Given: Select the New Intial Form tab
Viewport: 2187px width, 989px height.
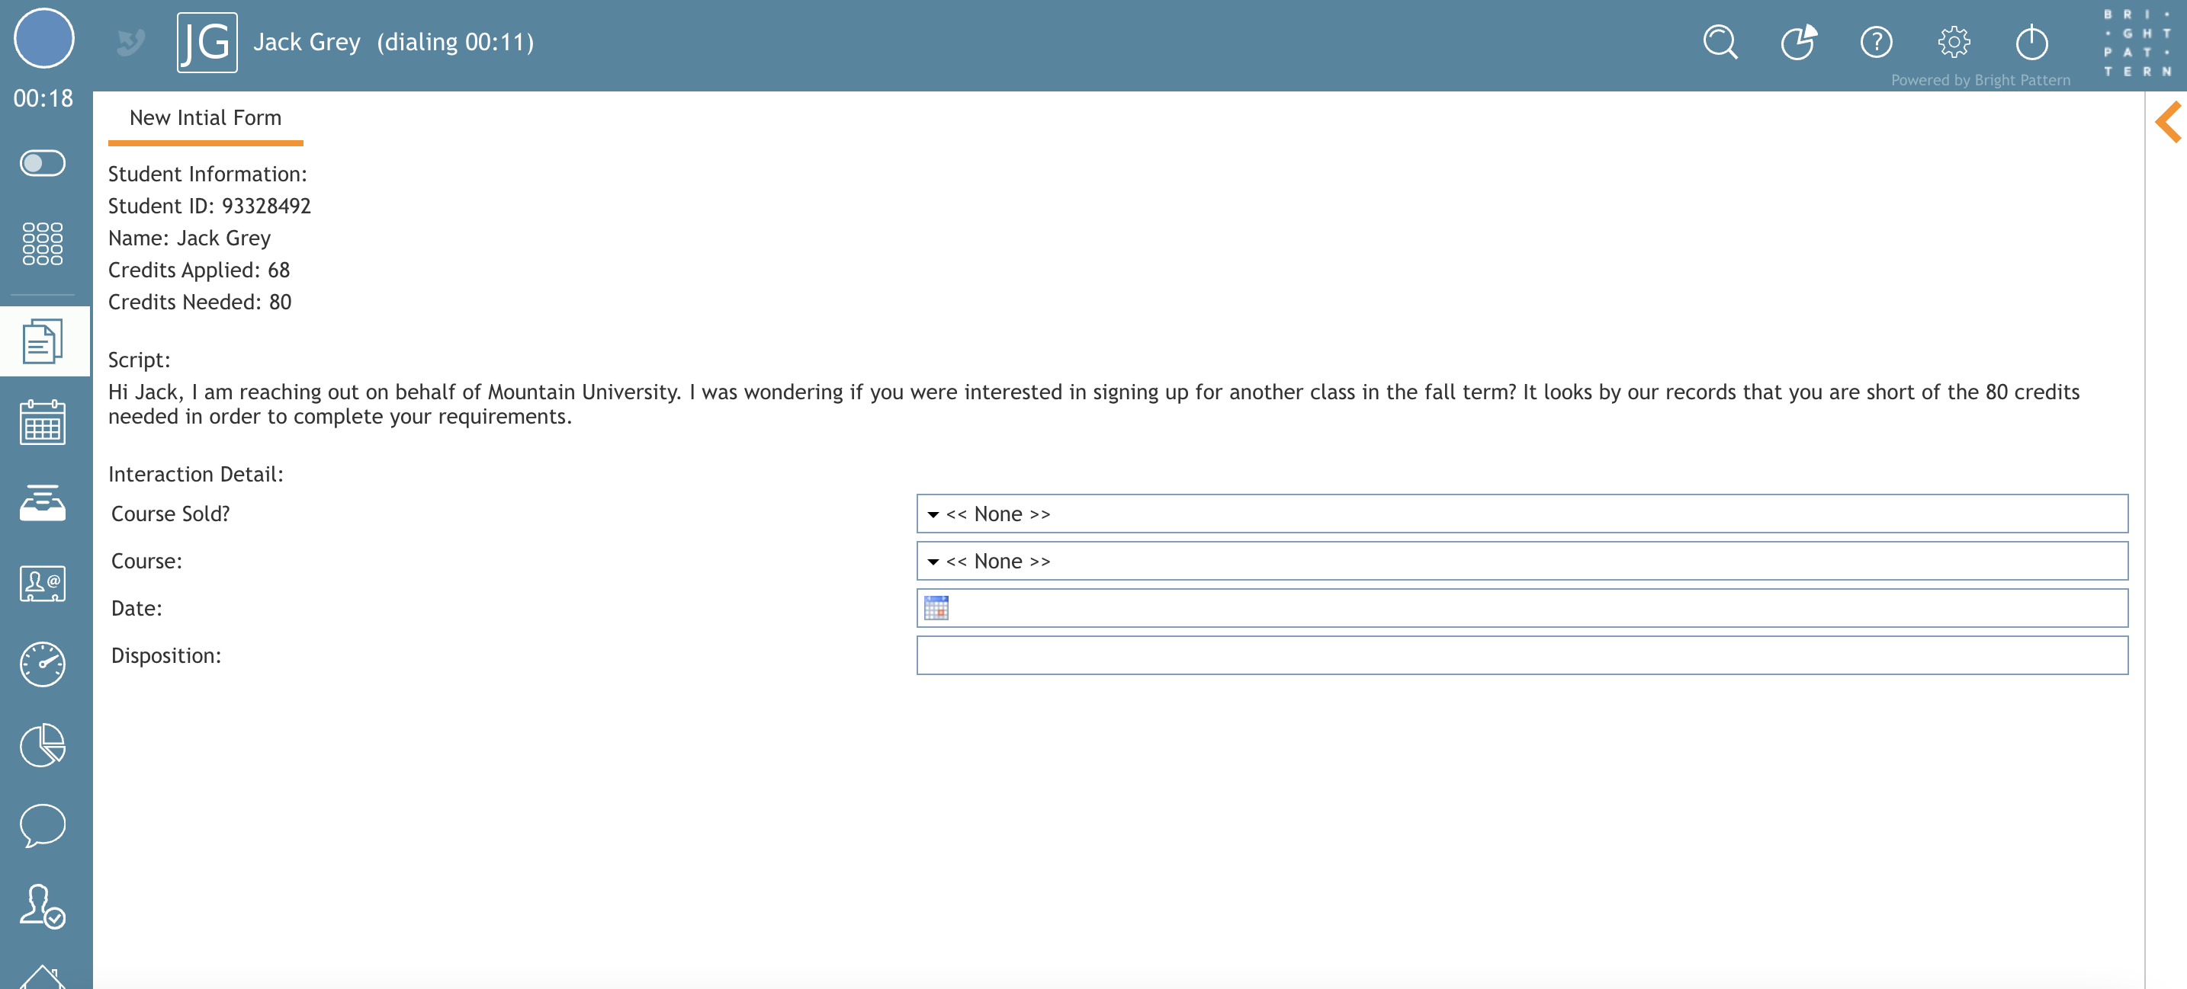Looking at the screenshot, I should point(205,118).
